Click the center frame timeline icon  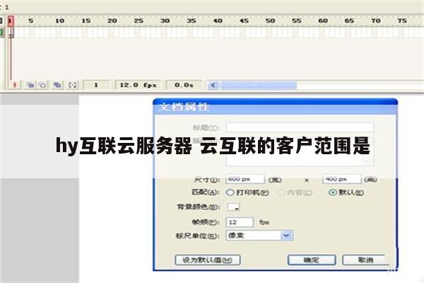tap(15, 85)
